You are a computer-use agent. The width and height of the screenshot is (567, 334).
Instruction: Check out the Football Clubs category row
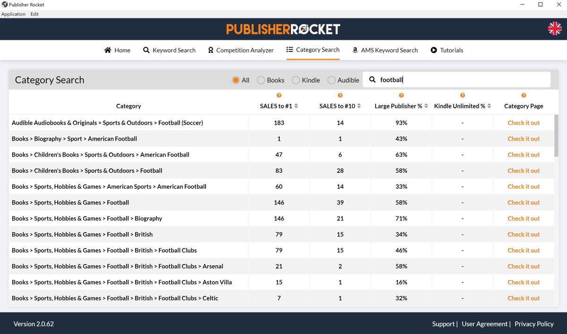coord(524,250)
